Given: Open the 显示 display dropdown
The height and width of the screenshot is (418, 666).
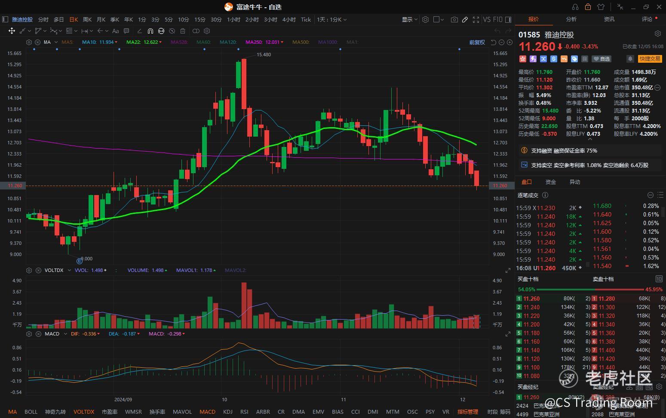Looking at the screenshot, I should 409,19.
